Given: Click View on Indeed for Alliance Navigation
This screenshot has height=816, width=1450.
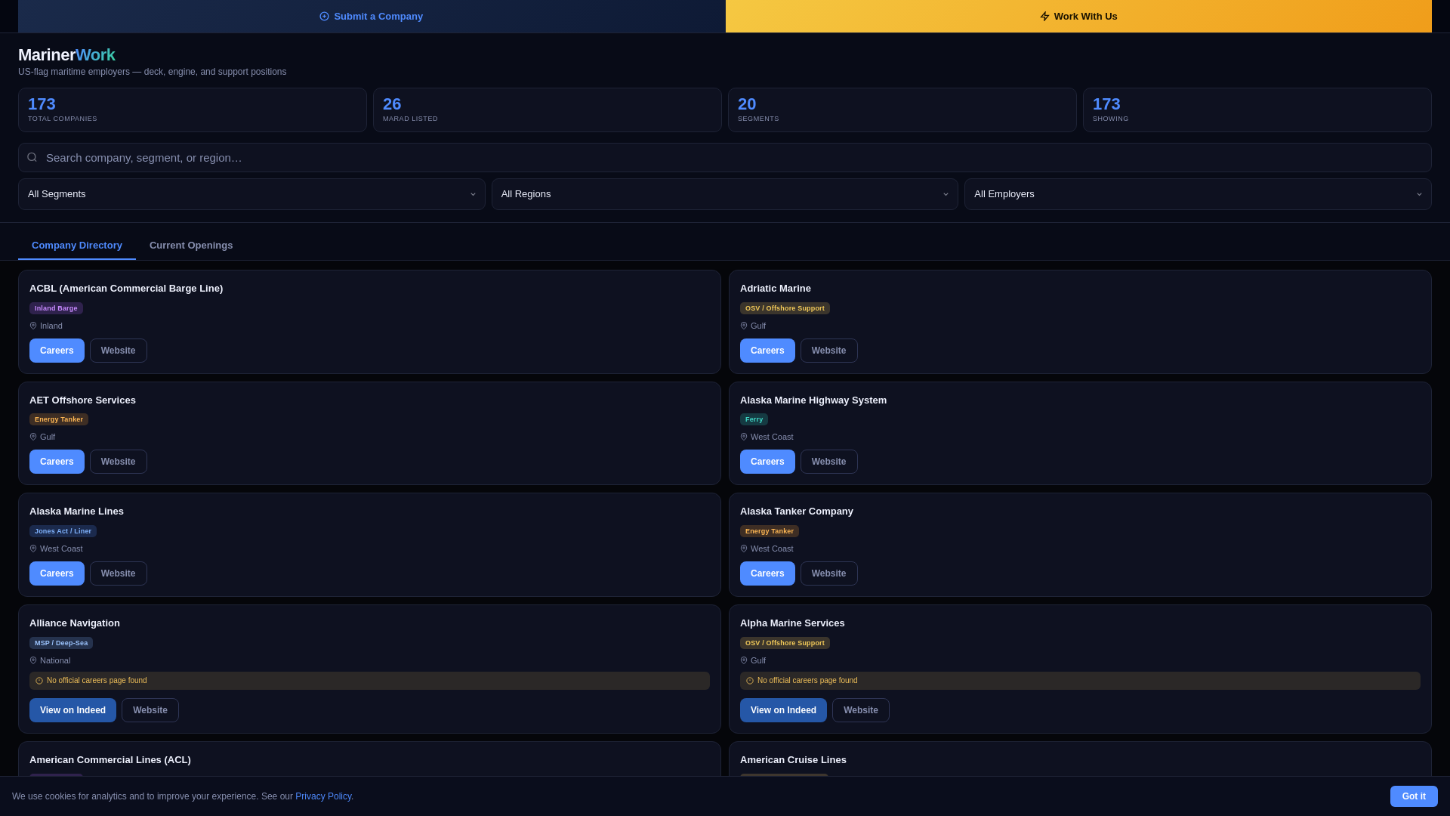Looking at the screenshot, I should click(x=72, y=710).
